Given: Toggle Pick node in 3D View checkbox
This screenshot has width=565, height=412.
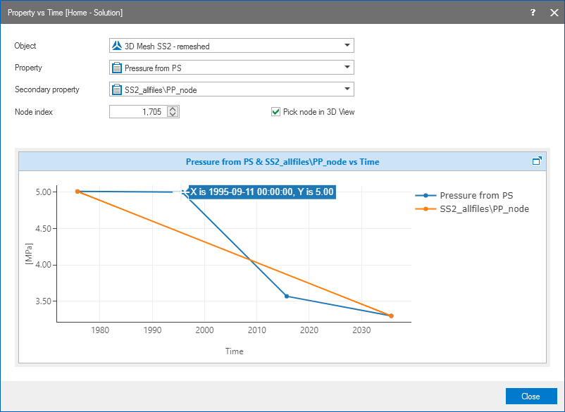Looking at the screenshot, I should click(276, 112).
